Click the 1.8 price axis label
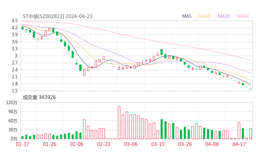This screenshot has height=152, width=256. tap(15, 84)
